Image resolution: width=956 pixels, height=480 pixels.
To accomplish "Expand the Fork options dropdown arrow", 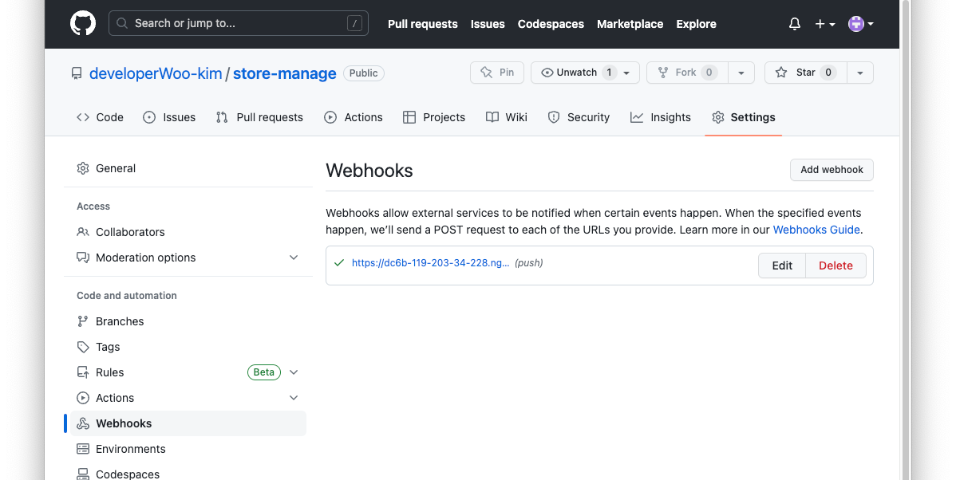I will pos(741,73).
